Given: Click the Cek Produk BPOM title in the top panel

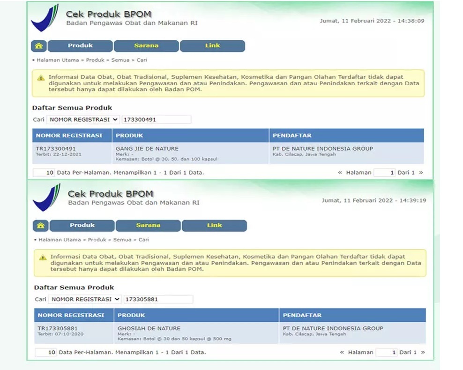Looking at the screenshot, I should tap(109, 14).
